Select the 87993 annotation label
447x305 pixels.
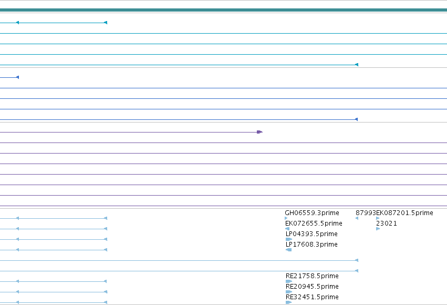(x=366, y=213)
